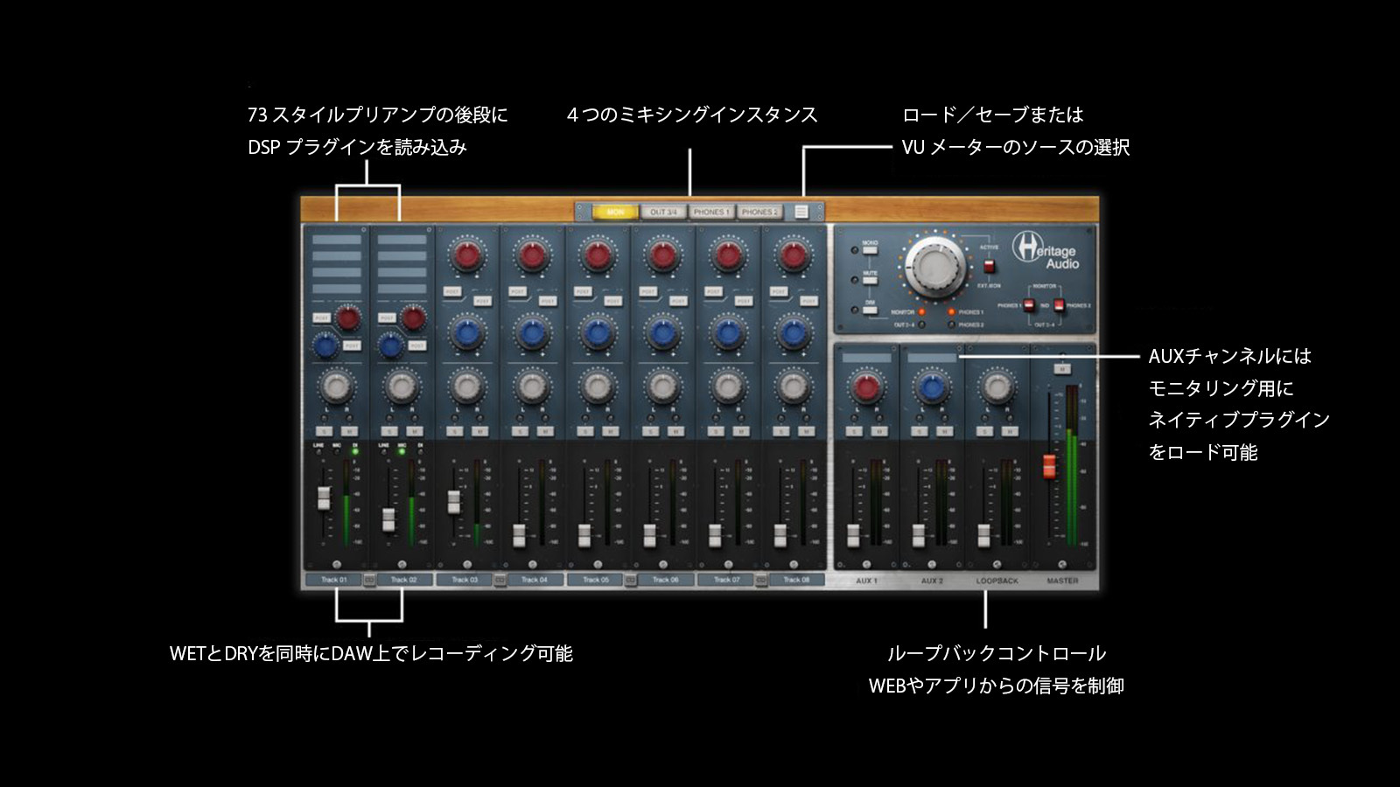The height and width of the screenshot is (787, 1400).
Task: Click the blue knob on Track 06
Action: point(662,333)
